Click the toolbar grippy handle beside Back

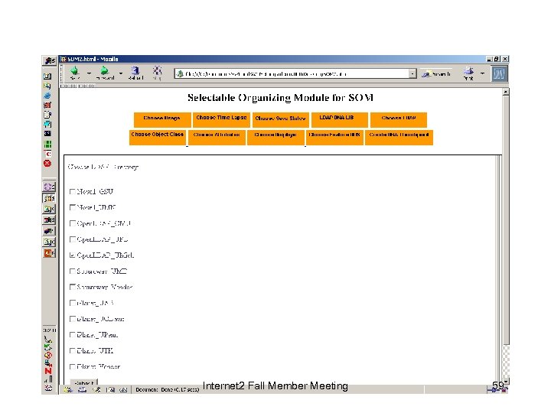coord(62,73)
